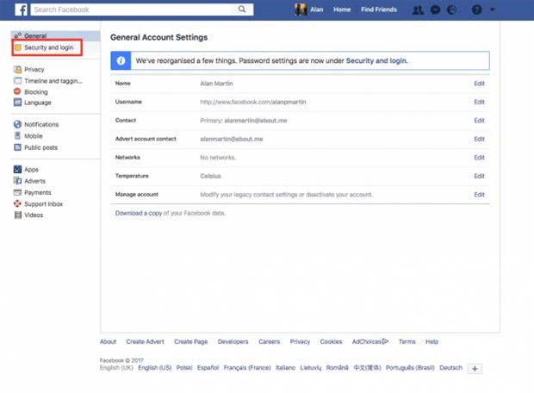
Task: Click the Security and login shield icon
Action: [18, 47]
